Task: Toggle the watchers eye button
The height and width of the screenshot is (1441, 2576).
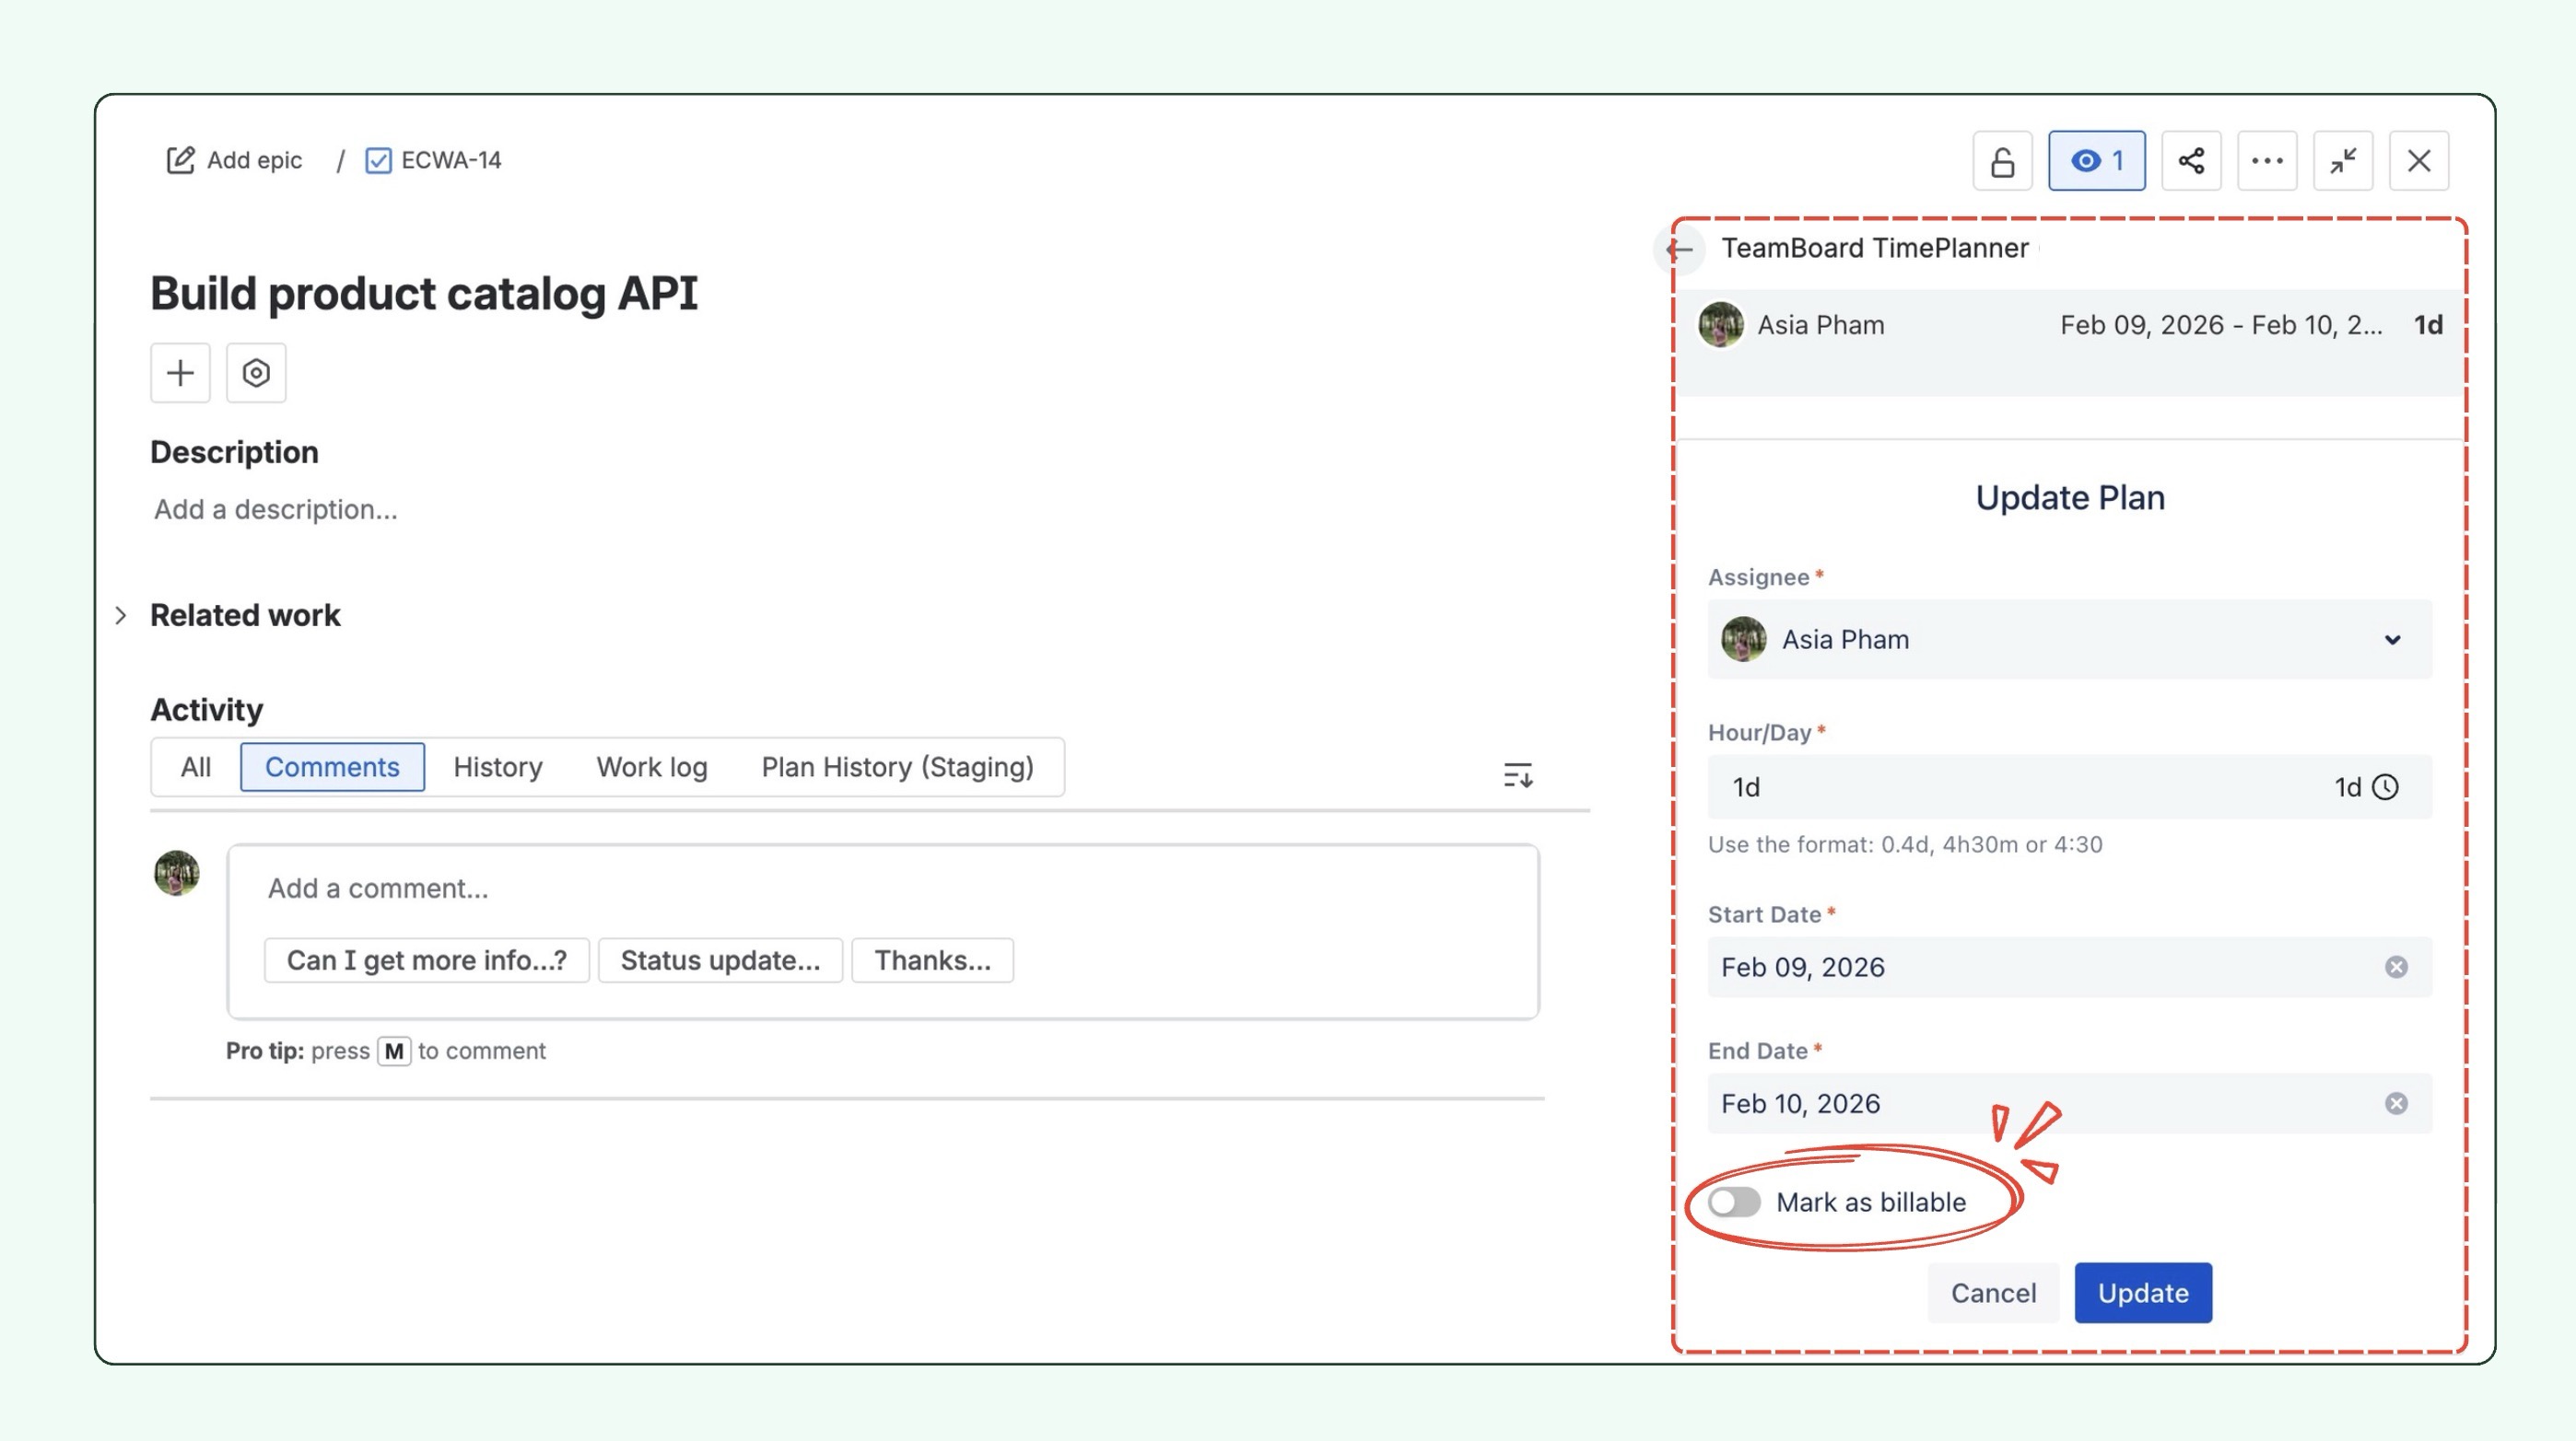Action: point(2096,161)
